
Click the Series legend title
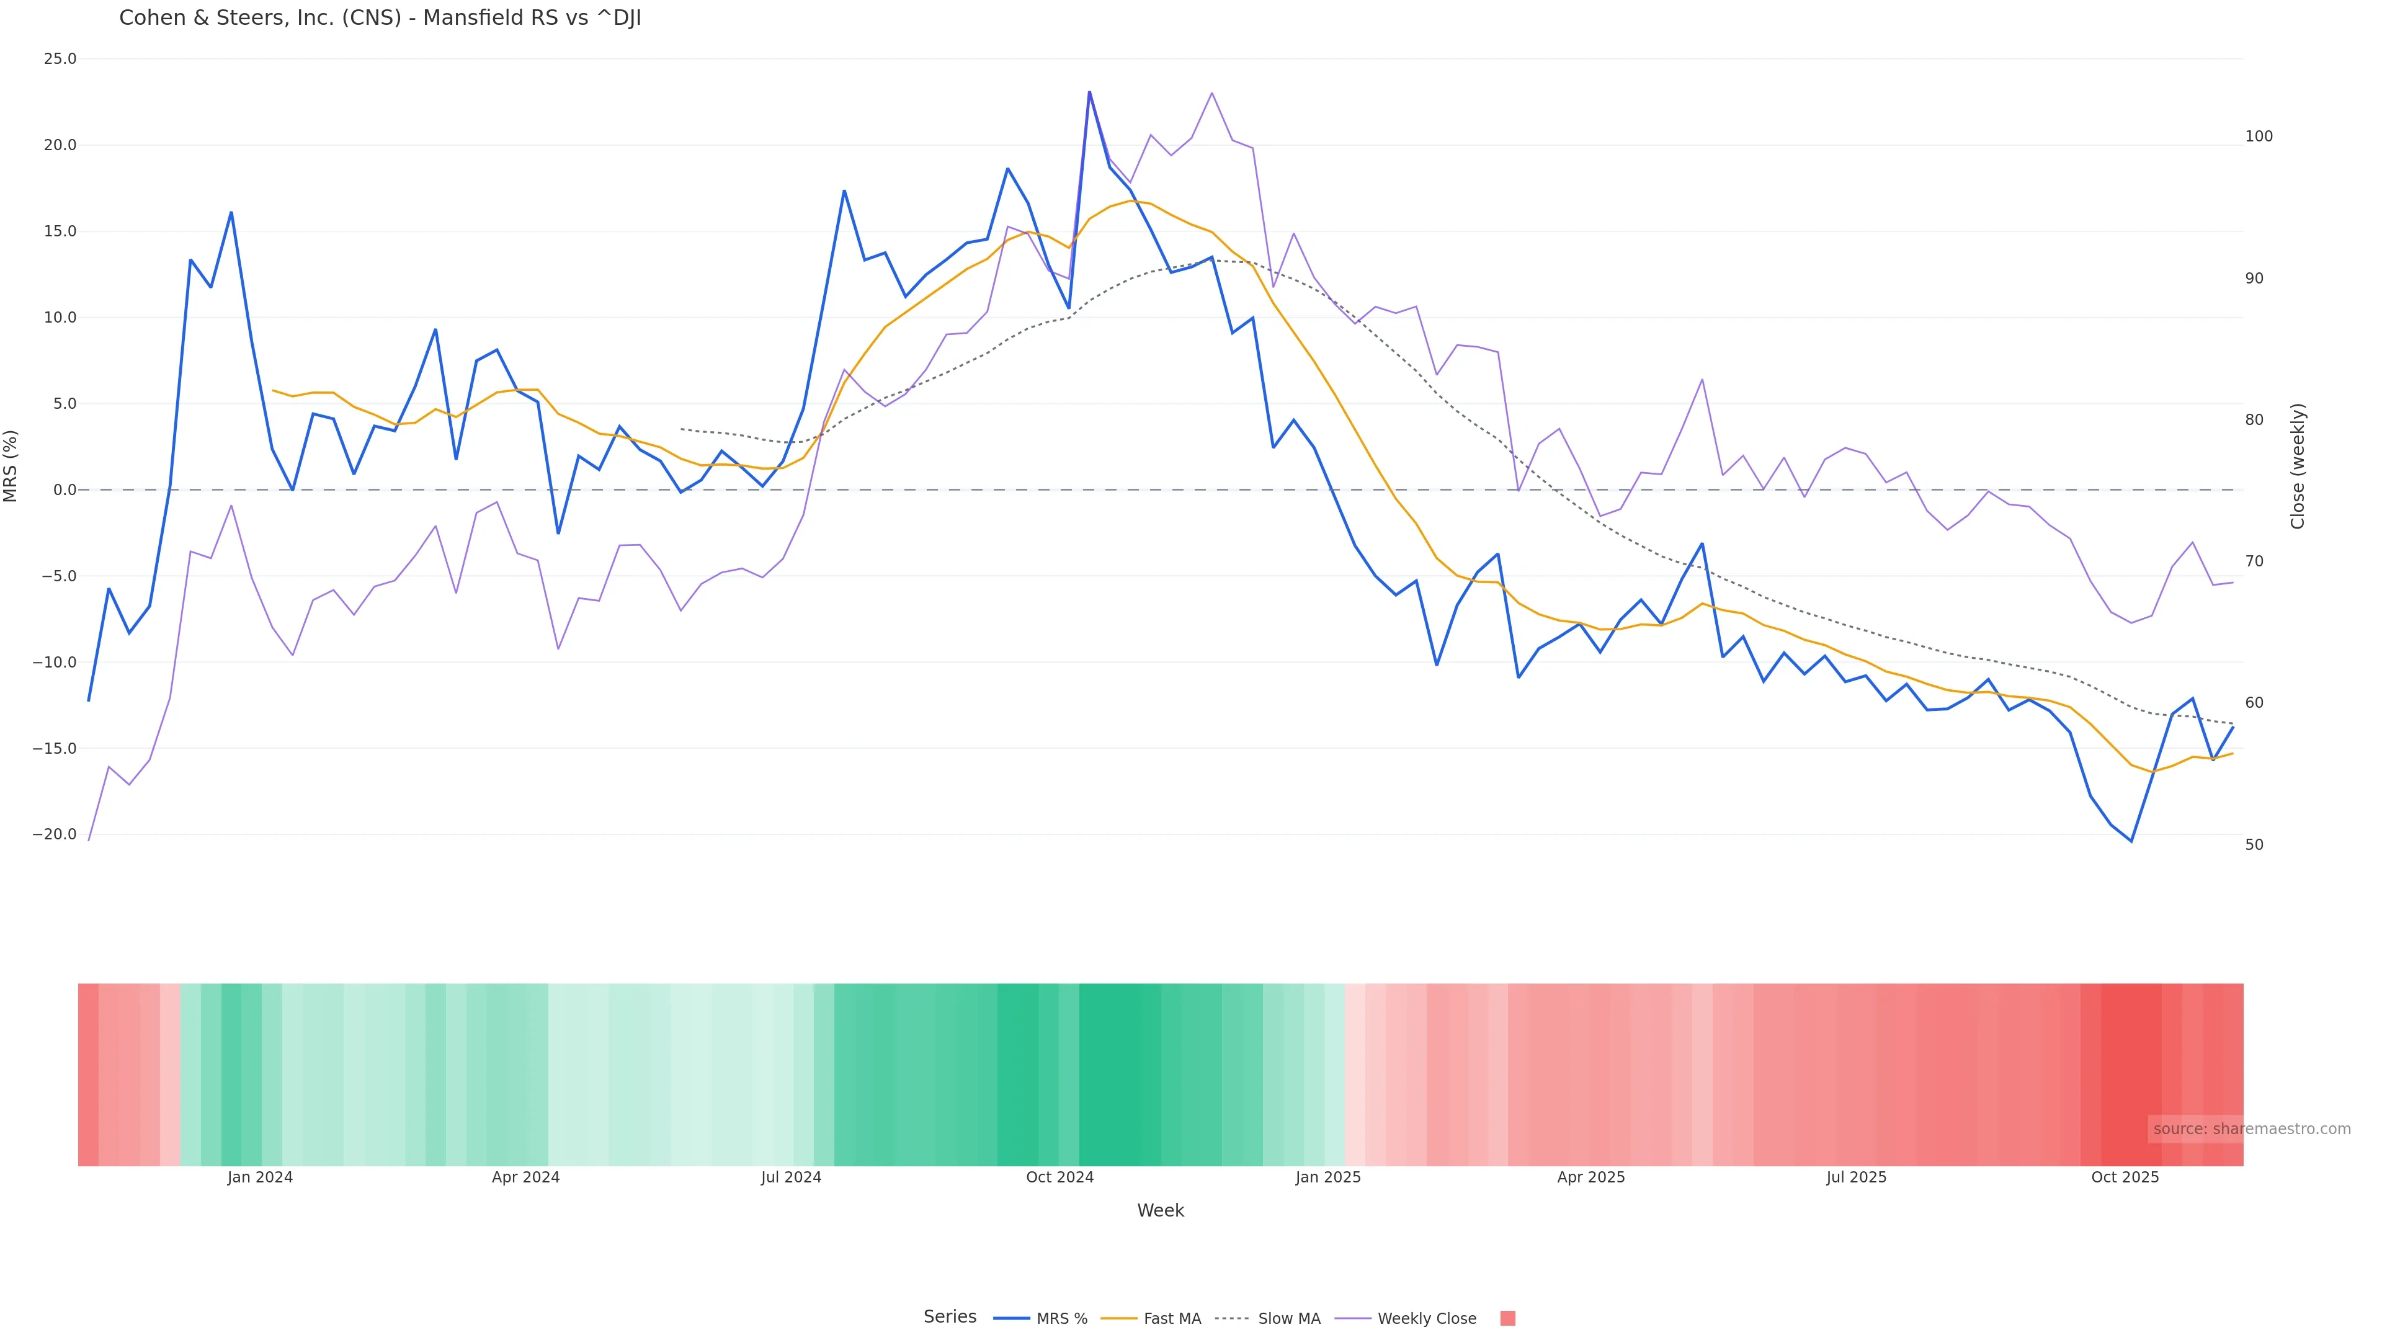click(x=950, y=1317)
